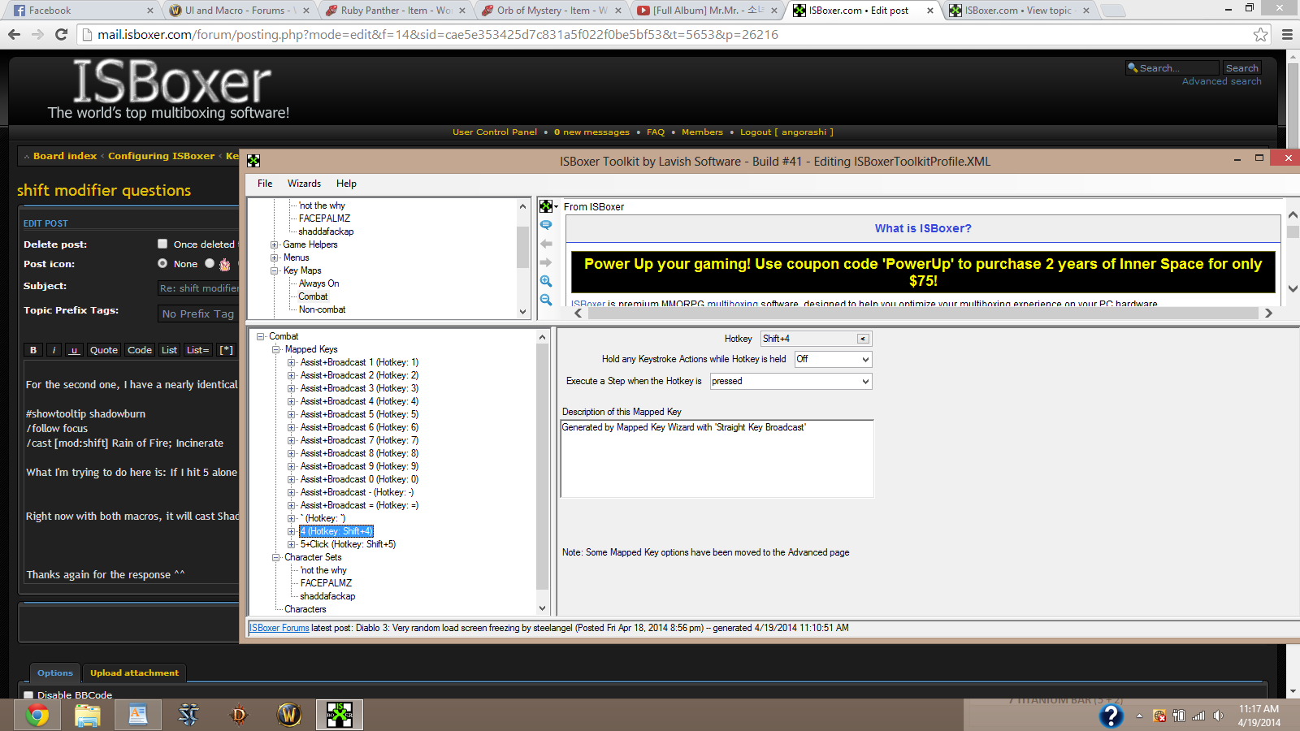Click the volume speaker tray icon
Image resolution: width=1300 pixels, height=731 pixels.
tap(1218, 716)
